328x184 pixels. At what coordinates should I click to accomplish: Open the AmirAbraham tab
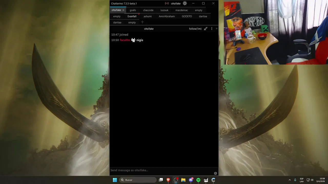click(167, 16)
